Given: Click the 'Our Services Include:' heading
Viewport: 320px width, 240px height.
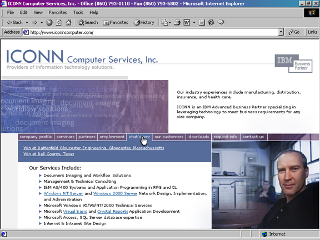Looking at the screenshot, I should pos(55,168).
